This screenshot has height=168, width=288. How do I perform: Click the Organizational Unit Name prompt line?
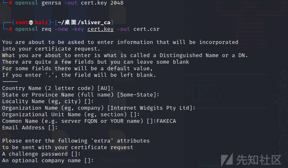click(x=71, y=114)
